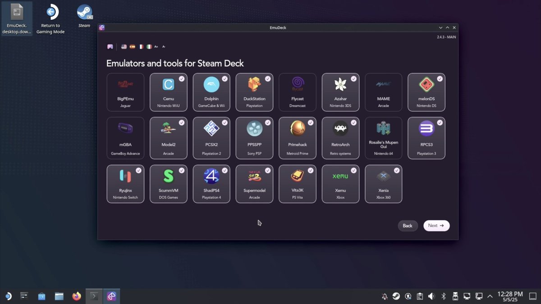Open the application launcher in taskbar
This screenshot has height=304, width=541.
click(x=8, y=296)
